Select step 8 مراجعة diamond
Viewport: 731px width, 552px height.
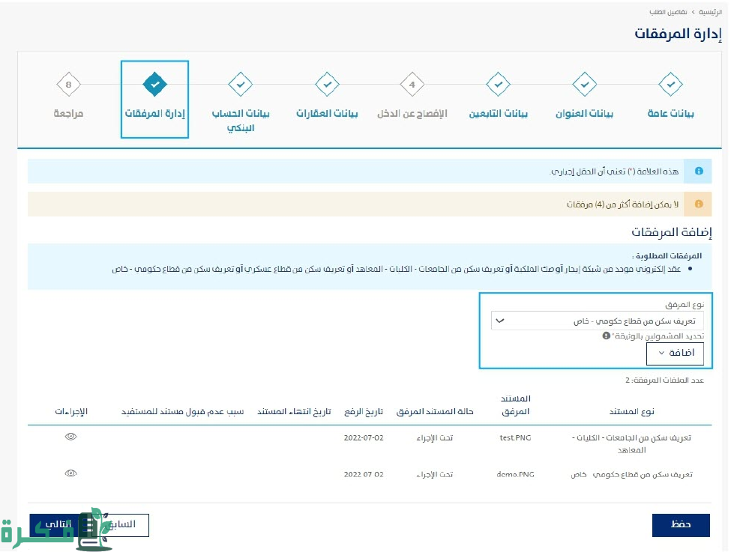coord(68,85)
